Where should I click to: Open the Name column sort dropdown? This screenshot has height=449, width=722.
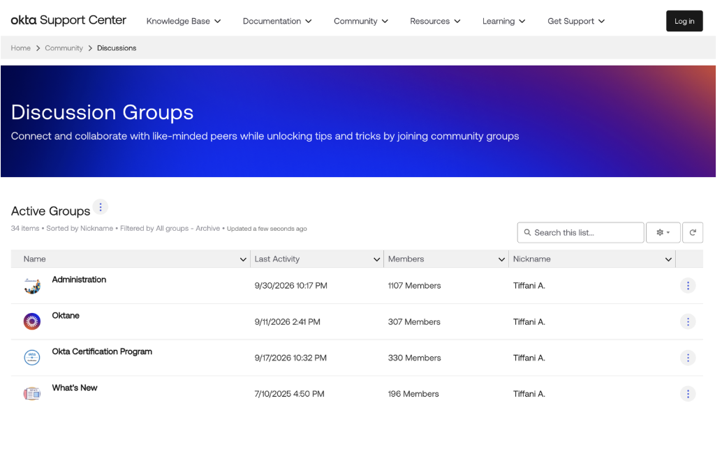(x=243, y=259)
